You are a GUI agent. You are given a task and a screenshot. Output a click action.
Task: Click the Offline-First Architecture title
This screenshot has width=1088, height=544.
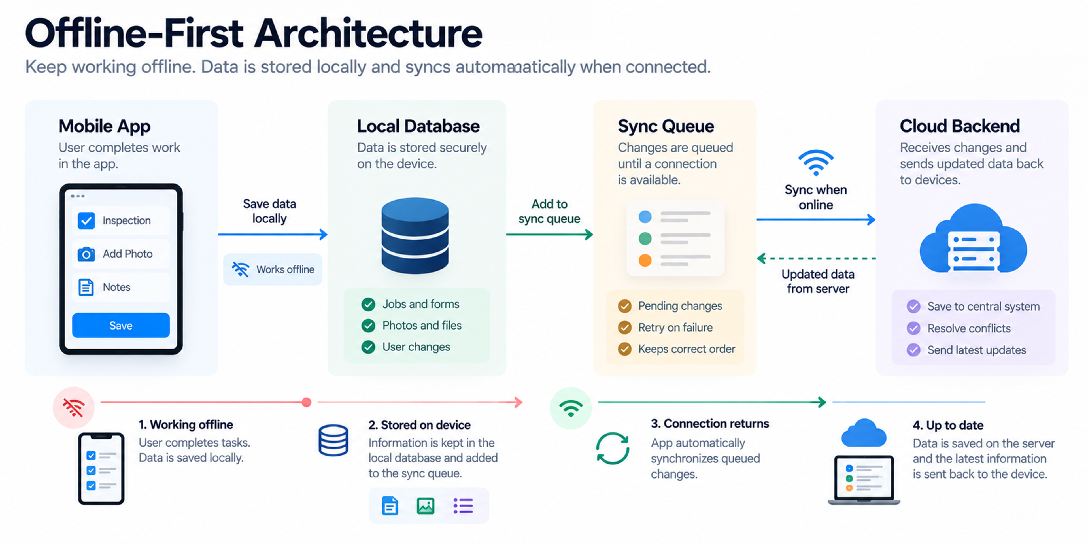[x=253, y=33]
